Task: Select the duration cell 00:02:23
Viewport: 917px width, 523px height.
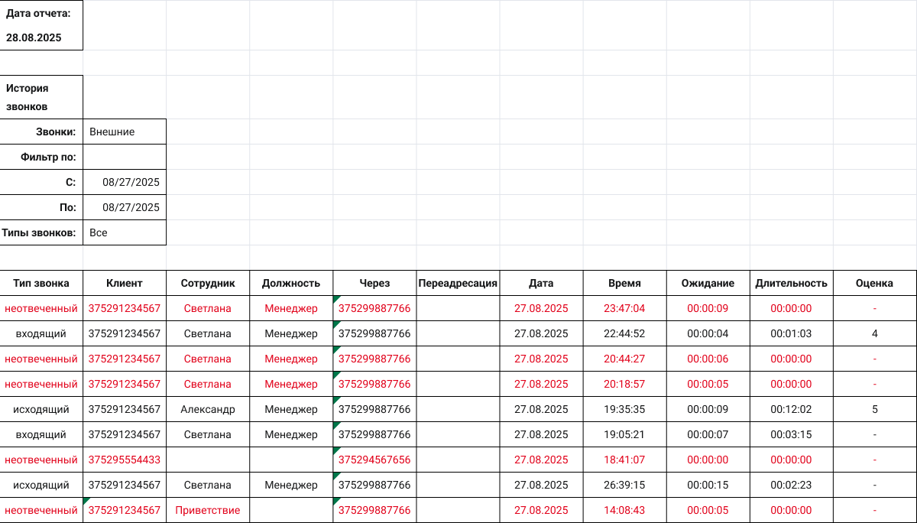Action: coord(791,485)
